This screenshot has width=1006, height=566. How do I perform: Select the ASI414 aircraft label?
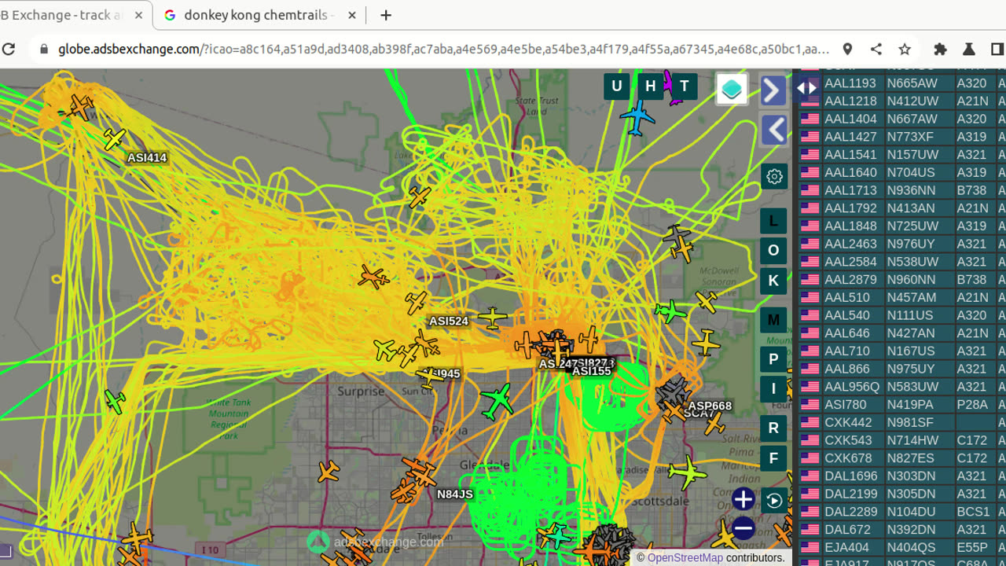[147, 158]
